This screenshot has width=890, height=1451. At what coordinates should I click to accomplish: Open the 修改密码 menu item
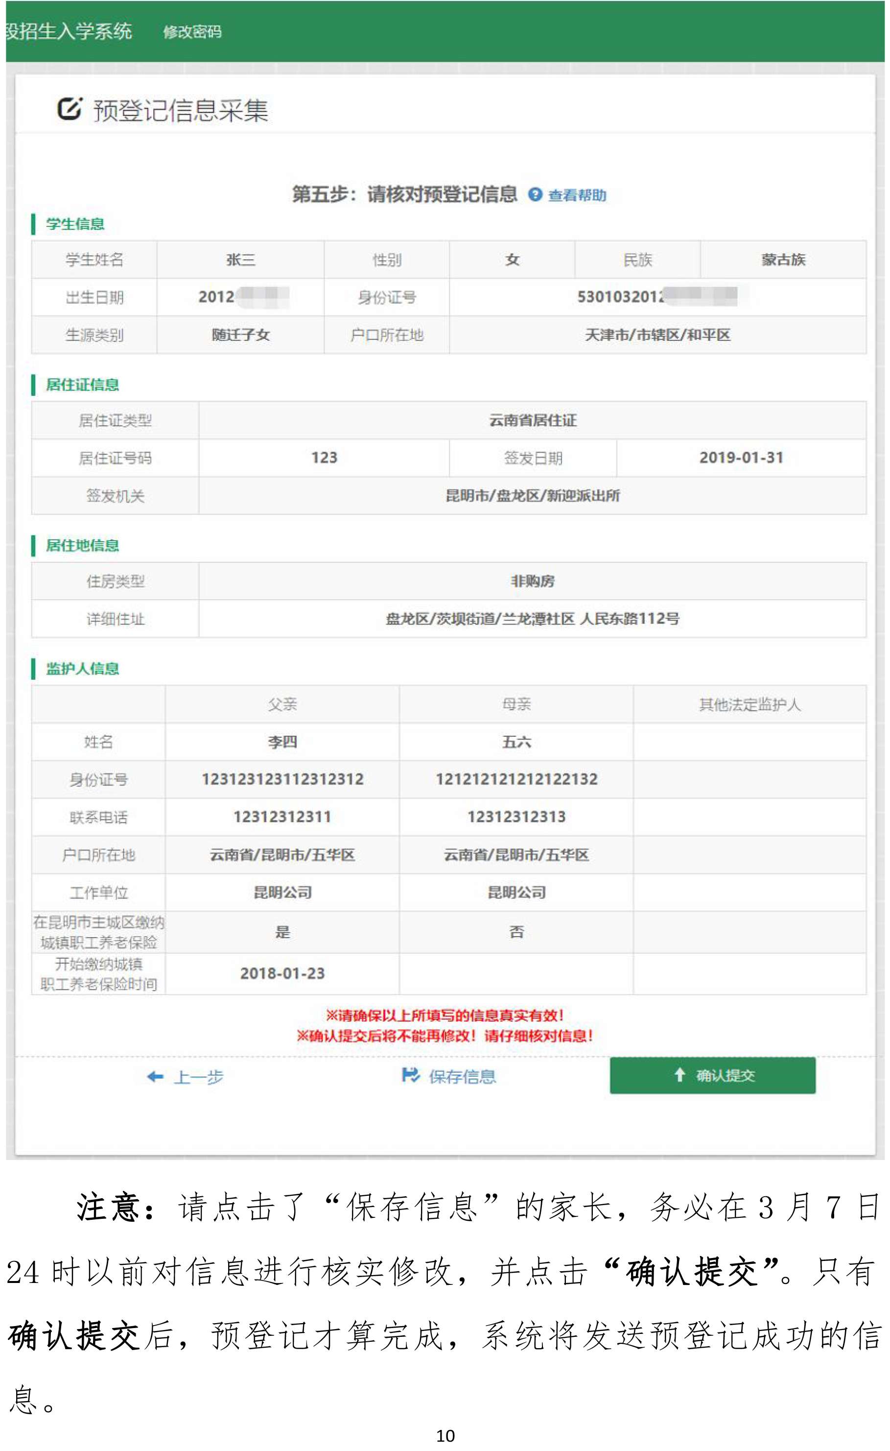tap(192, 32)
